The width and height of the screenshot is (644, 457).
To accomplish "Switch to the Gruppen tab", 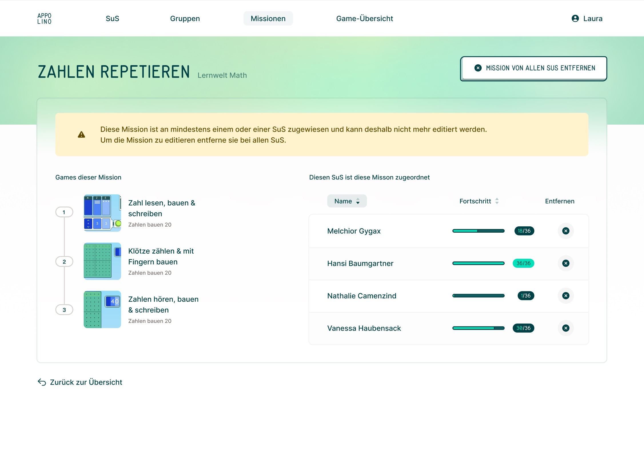I will (185, 19).
